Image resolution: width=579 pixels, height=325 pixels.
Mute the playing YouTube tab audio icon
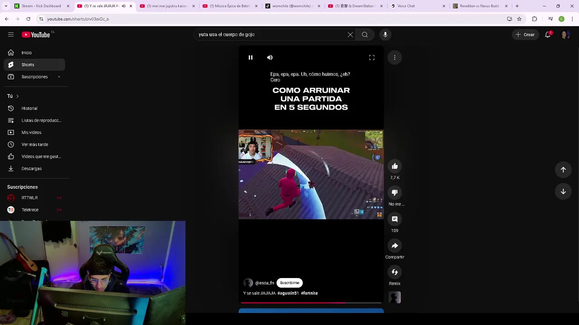coord(123,6)
